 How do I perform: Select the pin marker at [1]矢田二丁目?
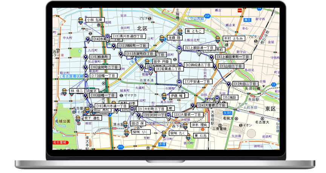(228, 85)
